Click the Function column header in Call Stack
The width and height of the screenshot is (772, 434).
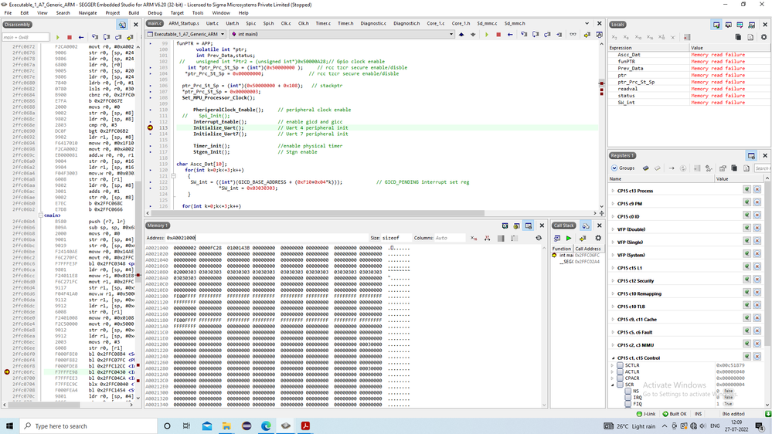point(561,249)
